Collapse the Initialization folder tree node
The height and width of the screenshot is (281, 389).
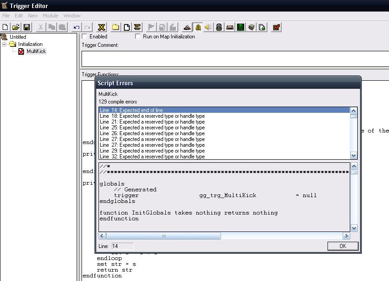click(x=5, y=44)
